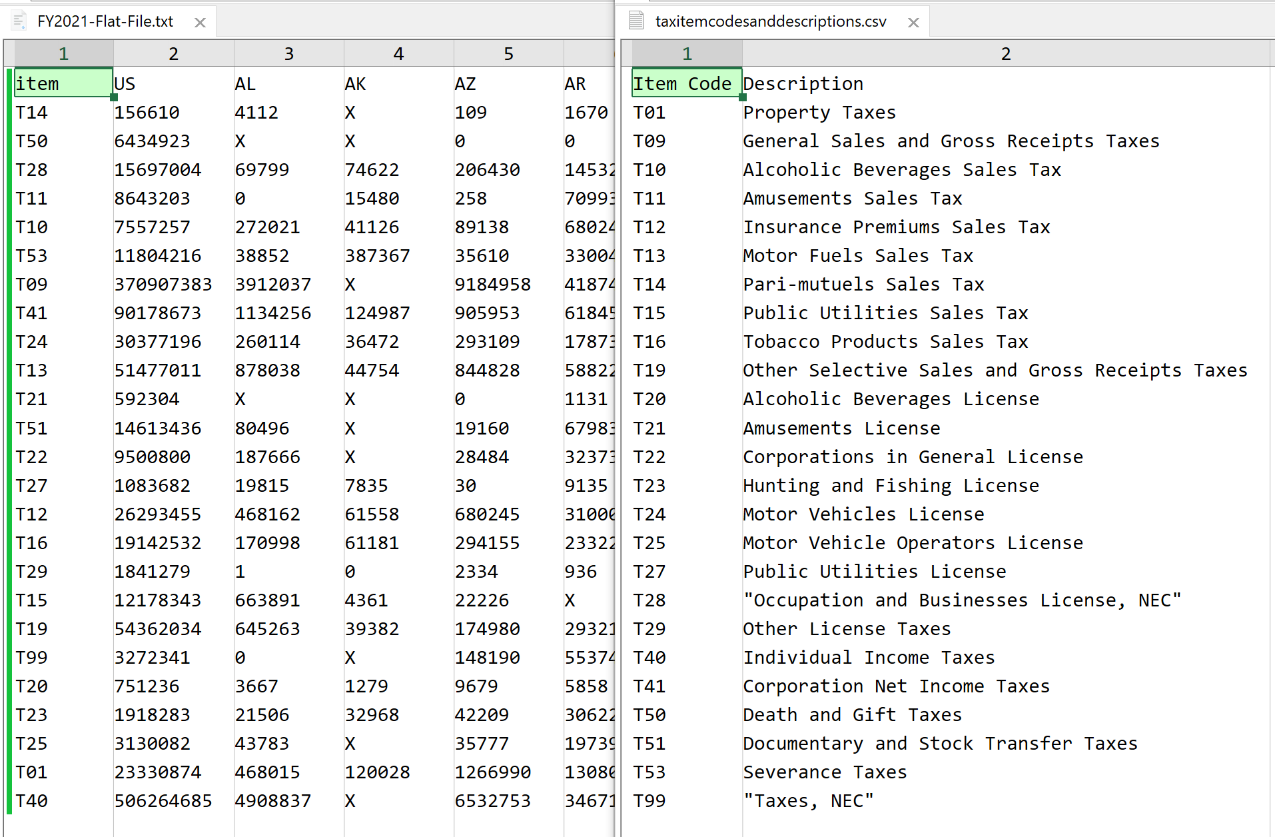Screen dimensions: 1275x837
Task: Click 'Hunting and Fishing License' description
Action: 891,486
